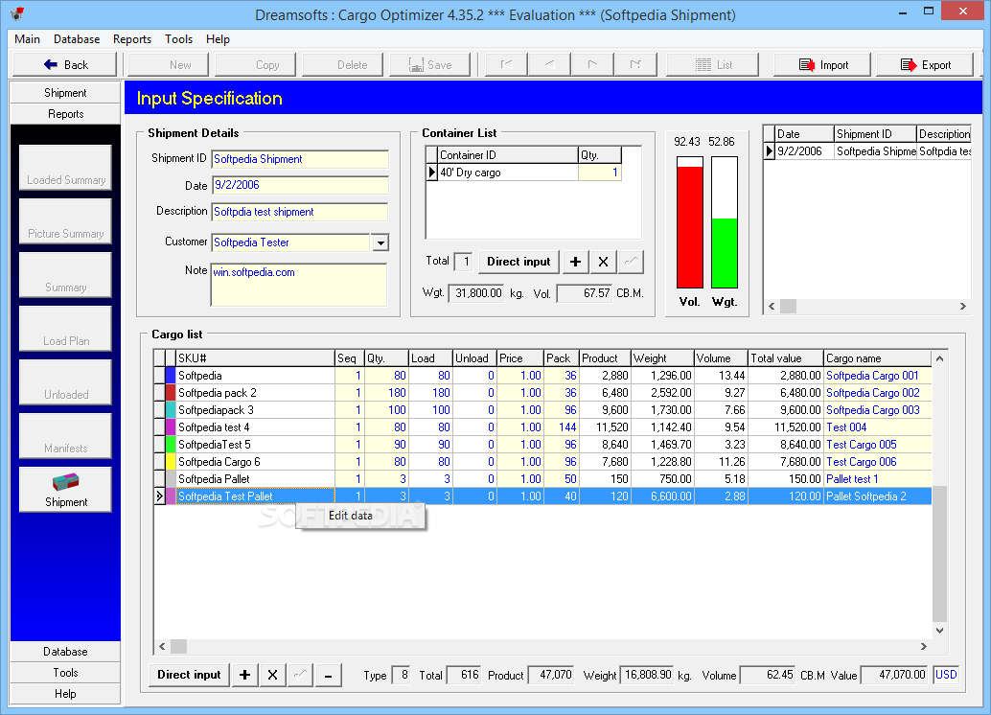Image resolution: width=991 pixels, height=715 pixels.
Task: Add cargo item with plus button below Cargo list
Action: [x=244, y=675]
